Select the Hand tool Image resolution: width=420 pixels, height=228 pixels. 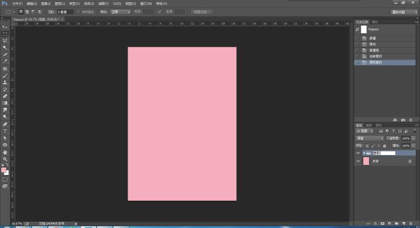(x=5, y=152)
